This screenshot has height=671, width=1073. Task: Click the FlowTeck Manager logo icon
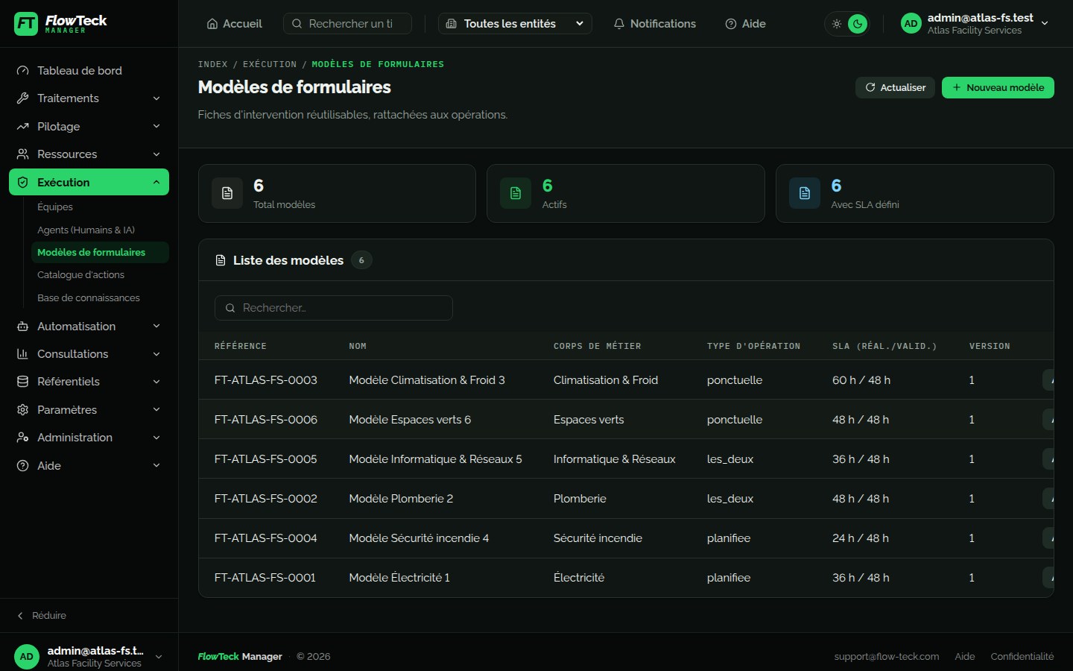(x=26, y=24)
